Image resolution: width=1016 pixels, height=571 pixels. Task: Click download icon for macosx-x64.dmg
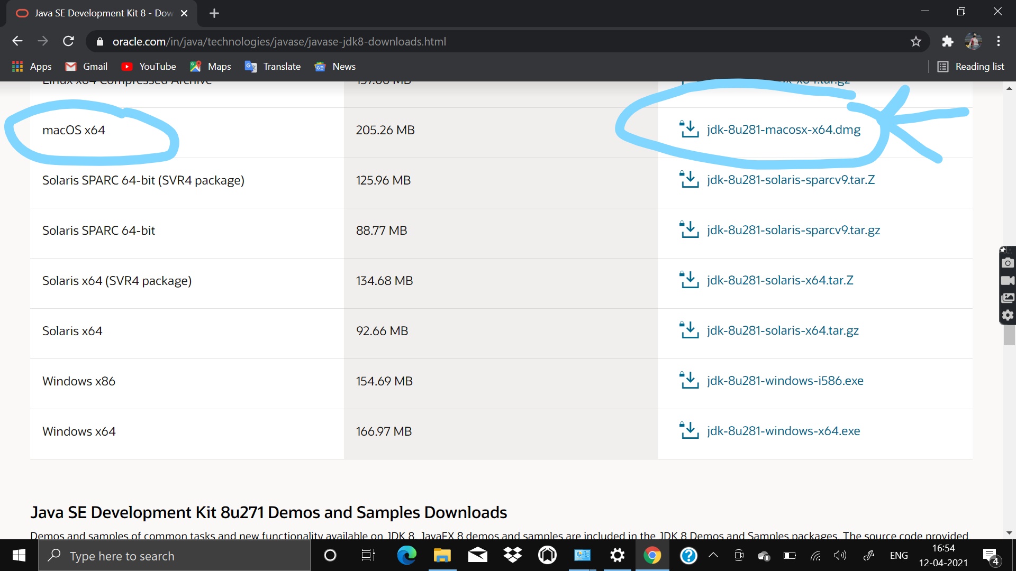pyautogui.click(x=689, y=129)
